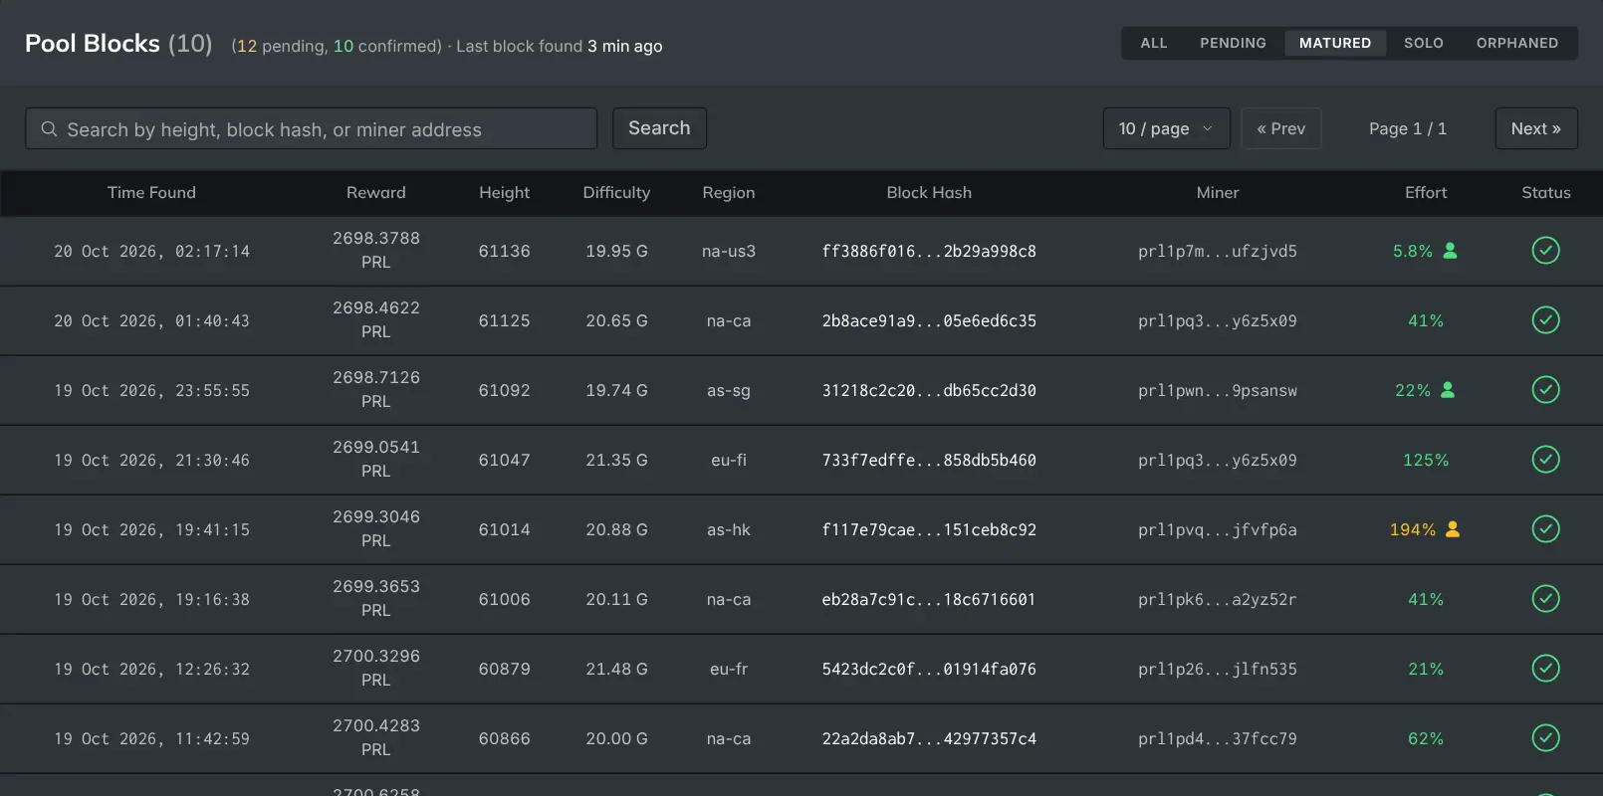Viewport: 1603px width, 796px height.
Task: Click the status checkmark for block 61006
Action: 1545,599
